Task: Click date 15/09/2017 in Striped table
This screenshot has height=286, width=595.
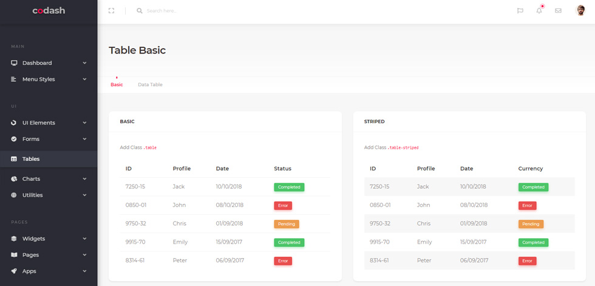Action: point(473,242)
